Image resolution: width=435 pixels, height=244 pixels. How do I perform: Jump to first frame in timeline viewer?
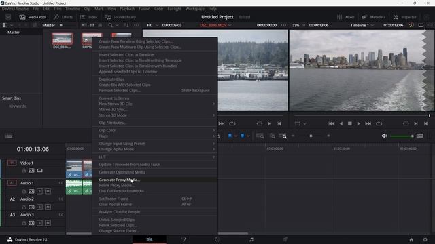(331, 123)
